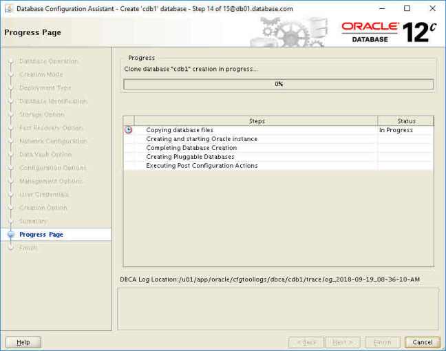
Task: Close the Database Configuration Assistant window
Action: (432, 9)
